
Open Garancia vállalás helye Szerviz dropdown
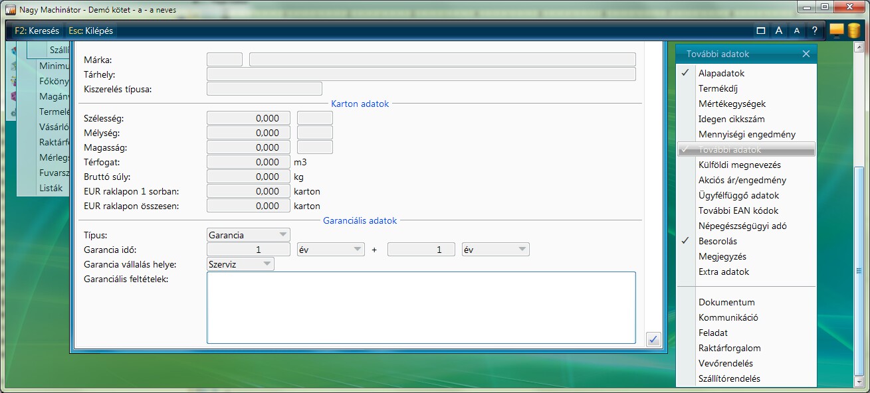241,264
